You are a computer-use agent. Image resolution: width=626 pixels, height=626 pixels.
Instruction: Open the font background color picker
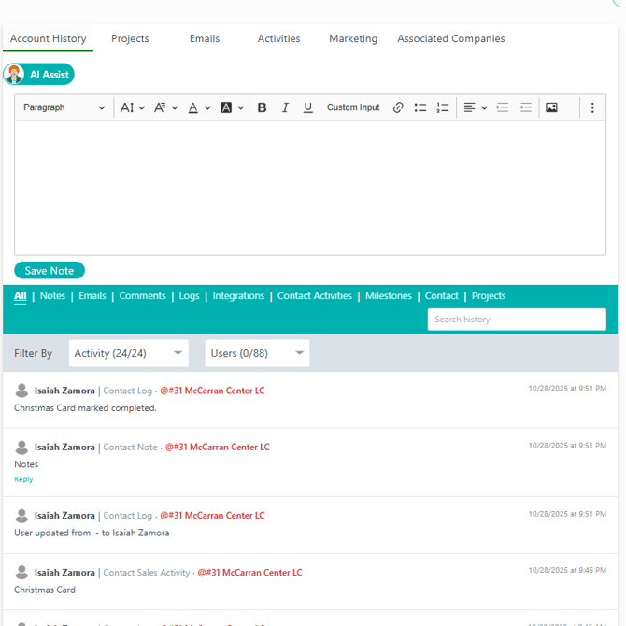(232, 107)
